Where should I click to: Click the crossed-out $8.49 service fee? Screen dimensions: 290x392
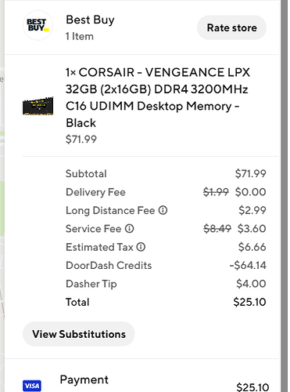pyautogui.click(x=217, y=229)
